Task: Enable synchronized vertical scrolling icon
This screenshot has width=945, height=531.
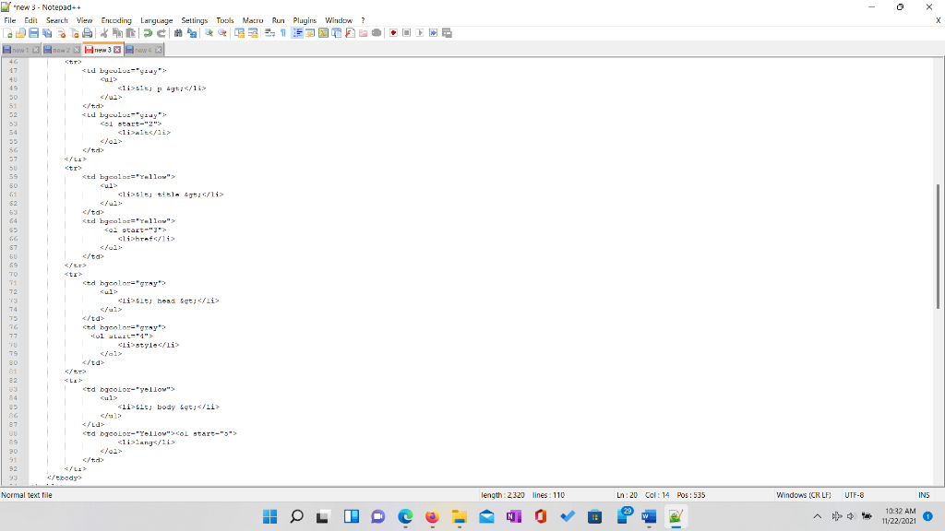Action: (239, 32)
